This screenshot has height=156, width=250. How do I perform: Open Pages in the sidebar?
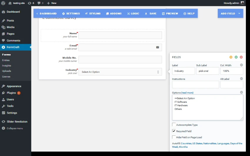pos(16,34)
